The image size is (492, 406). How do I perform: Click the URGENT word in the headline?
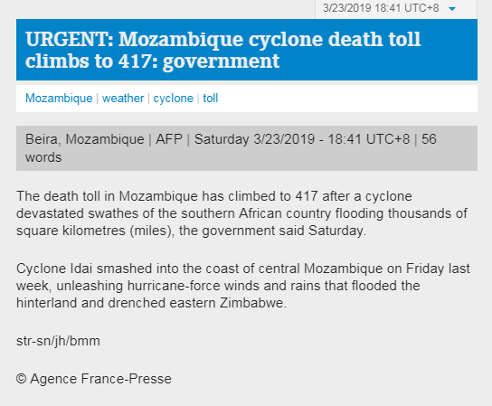pos(70,39)
